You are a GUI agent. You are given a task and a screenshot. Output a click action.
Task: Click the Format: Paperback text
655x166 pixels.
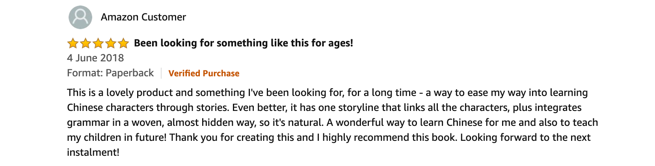click(110, 74)
